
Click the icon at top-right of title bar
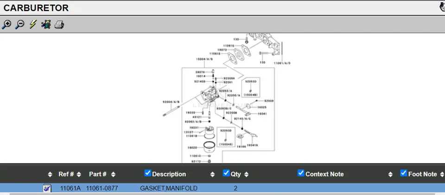click(x=442, y=7)
